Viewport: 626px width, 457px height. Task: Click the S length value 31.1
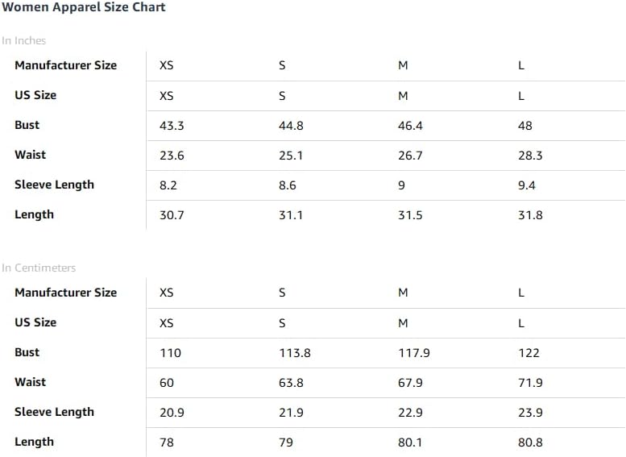291,215
